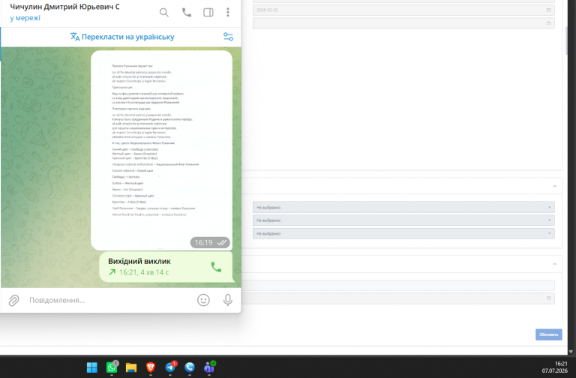
Task: Attach a file with paperclip icon
Action: point(14,301)
